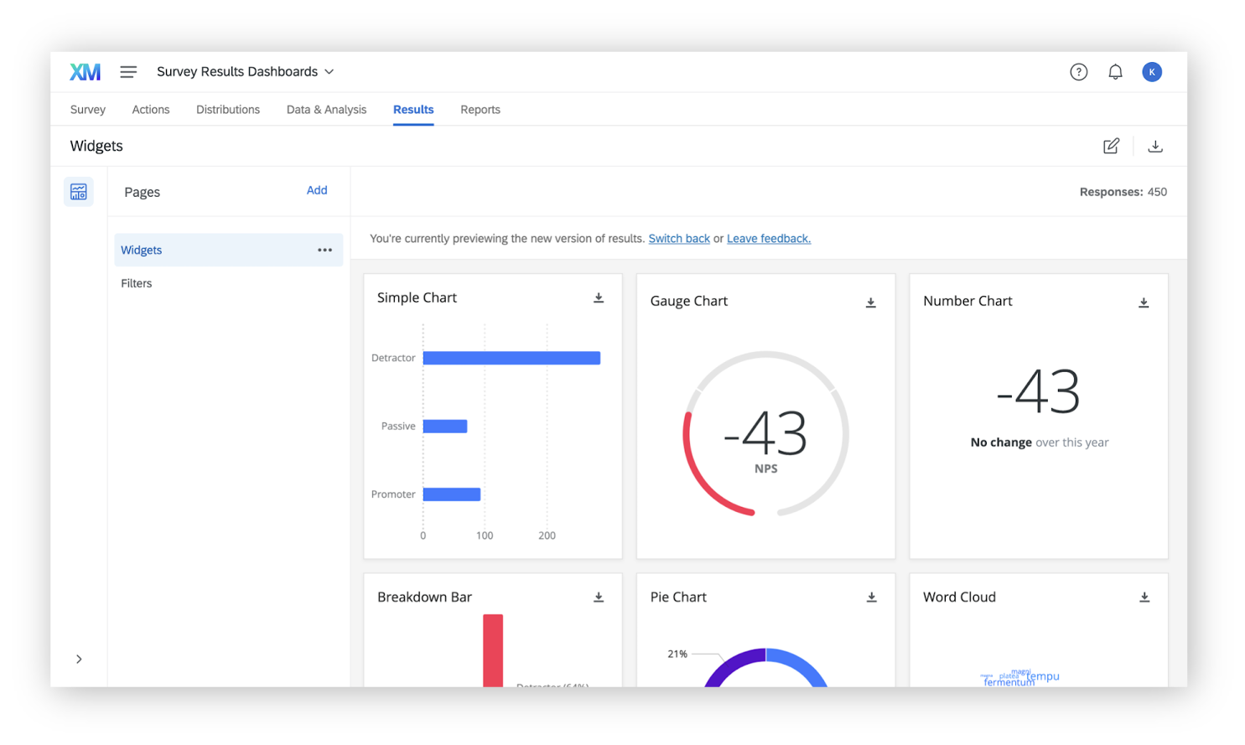Switch to the Reports tab

click(x=480, y=109)
